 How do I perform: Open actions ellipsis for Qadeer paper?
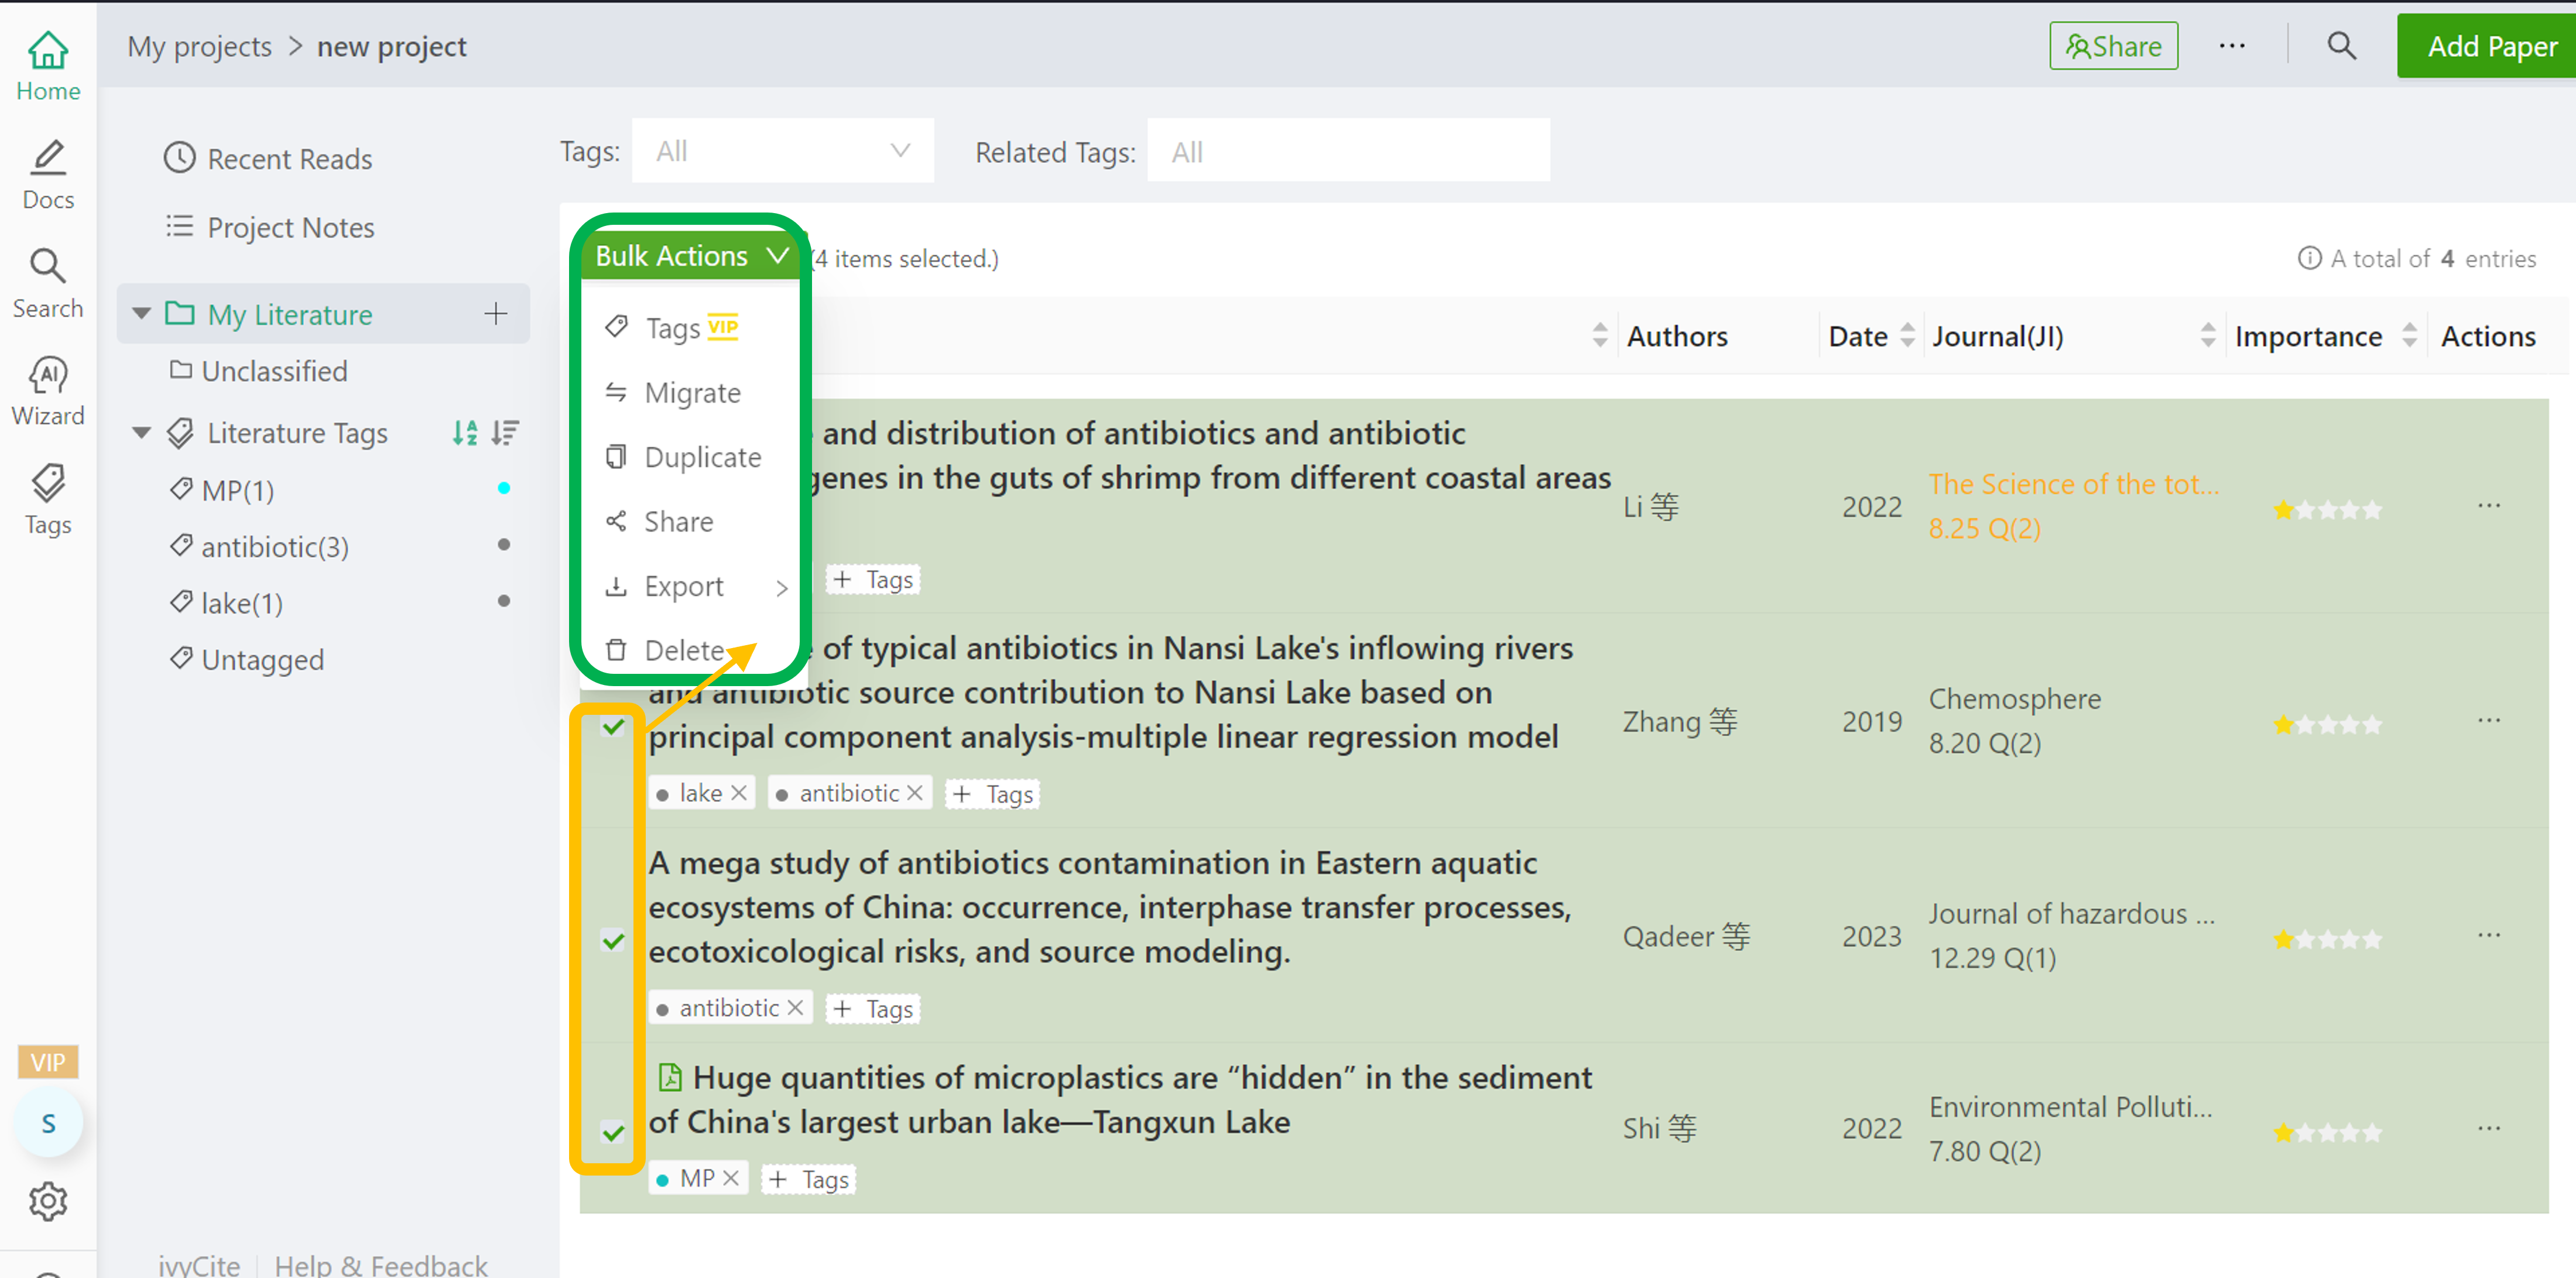tap(2489, 936)
